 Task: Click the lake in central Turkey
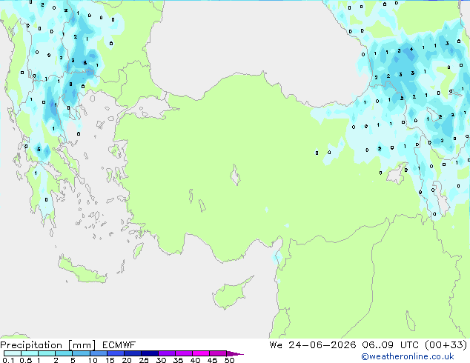click(235, 175)
